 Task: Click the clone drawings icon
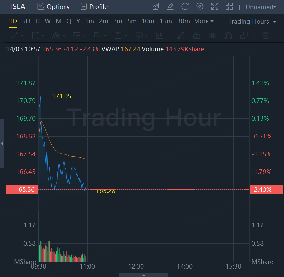pos(244,36)
